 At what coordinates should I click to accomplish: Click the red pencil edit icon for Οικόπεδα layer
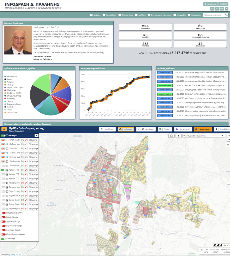click(x=26, y=148)
